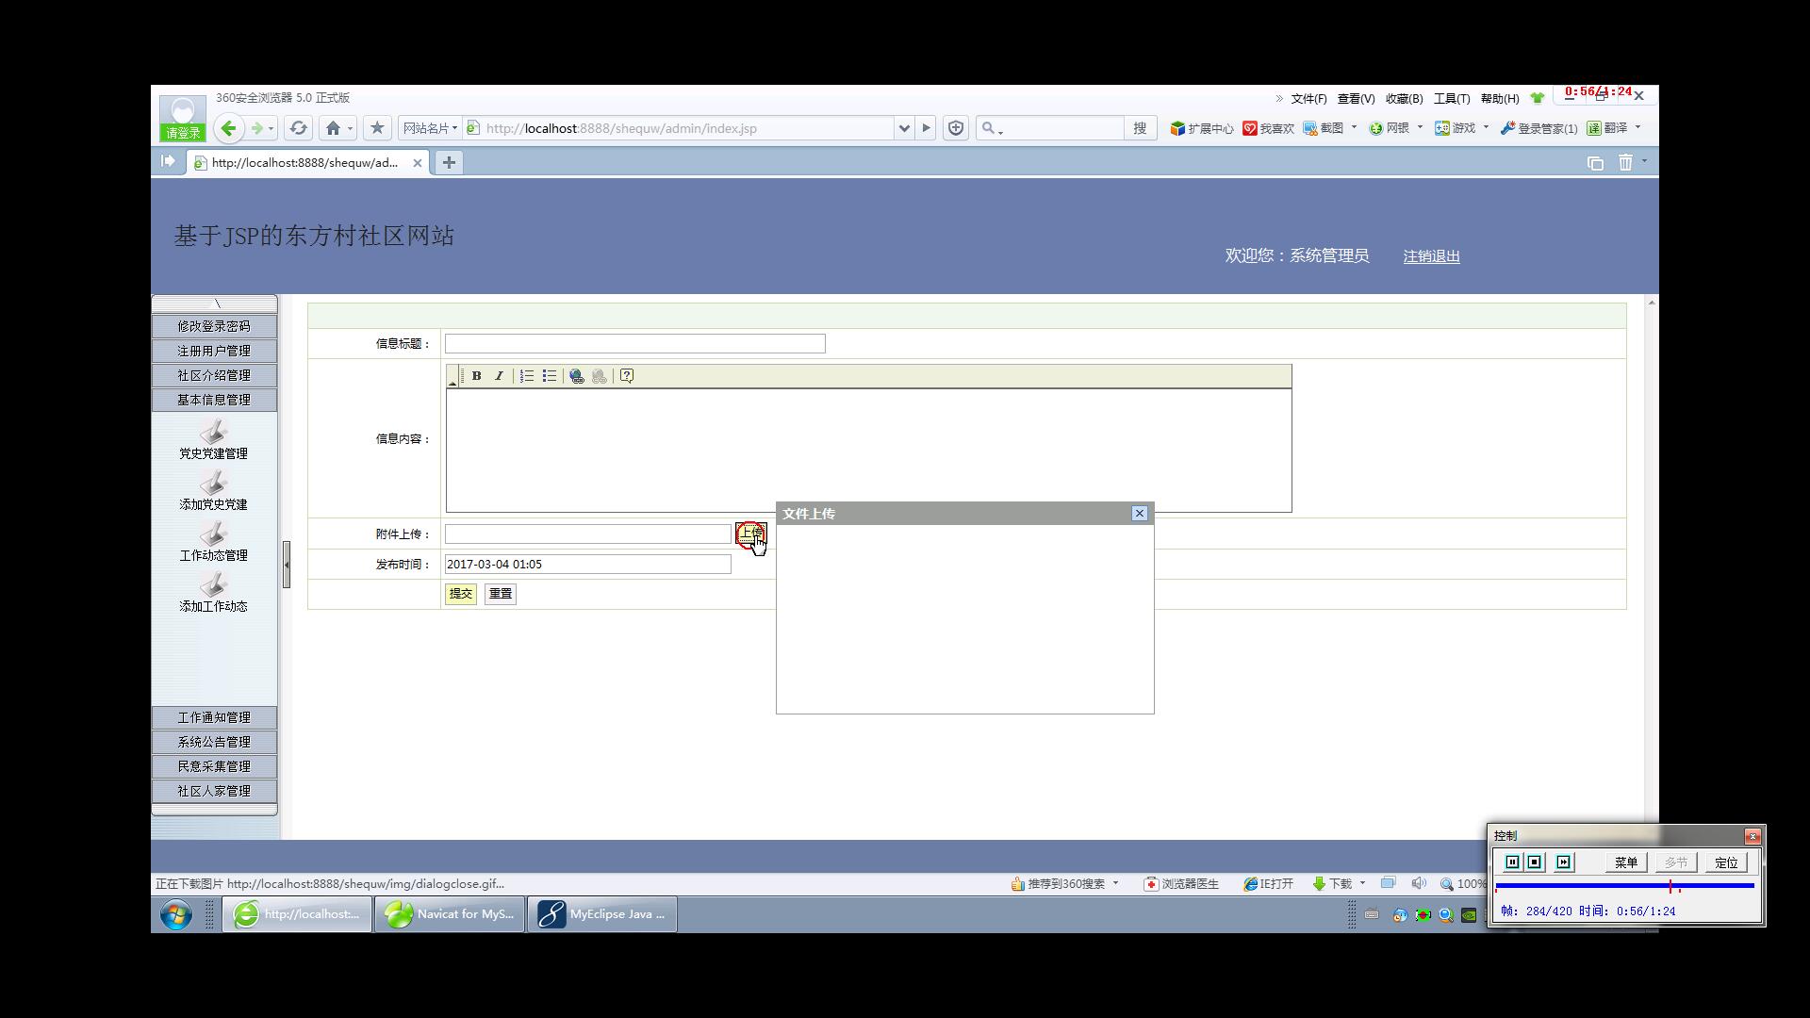1810x1018 pixels.
Task: Open the 工作动态管理 icon
Action: pyautogui.click(x=214, y=534)
